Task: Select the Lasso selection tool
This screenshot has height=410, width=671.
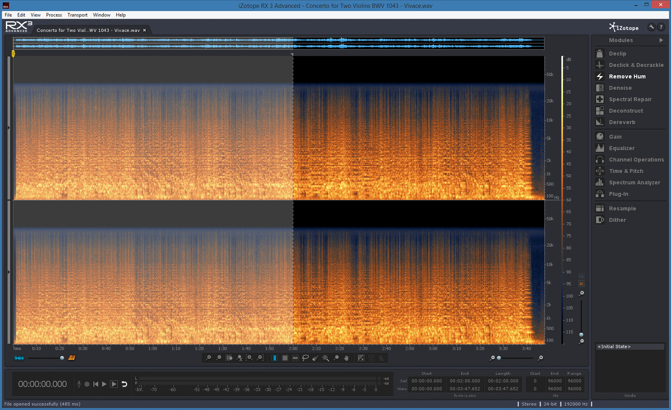Action: coord(305,358)
